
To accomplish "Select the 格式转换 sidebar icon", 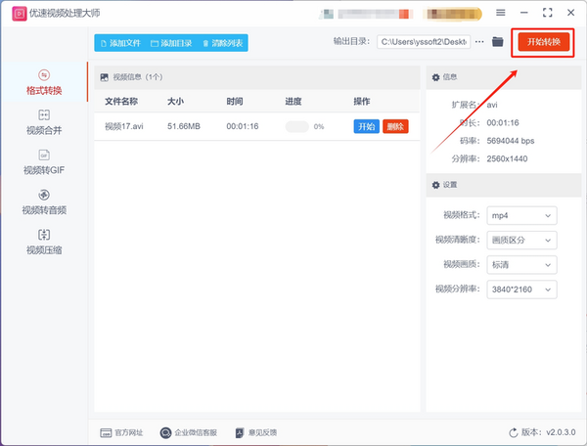I will [x=44, y=75].
